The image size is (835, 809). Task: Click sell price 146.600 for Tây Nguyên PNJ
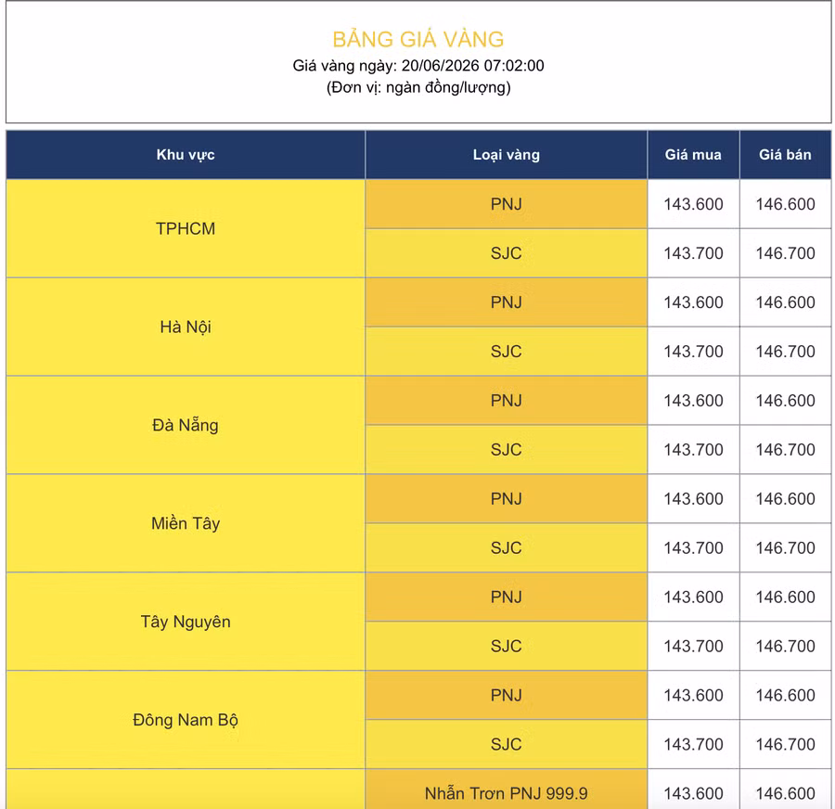click(785, 597)
